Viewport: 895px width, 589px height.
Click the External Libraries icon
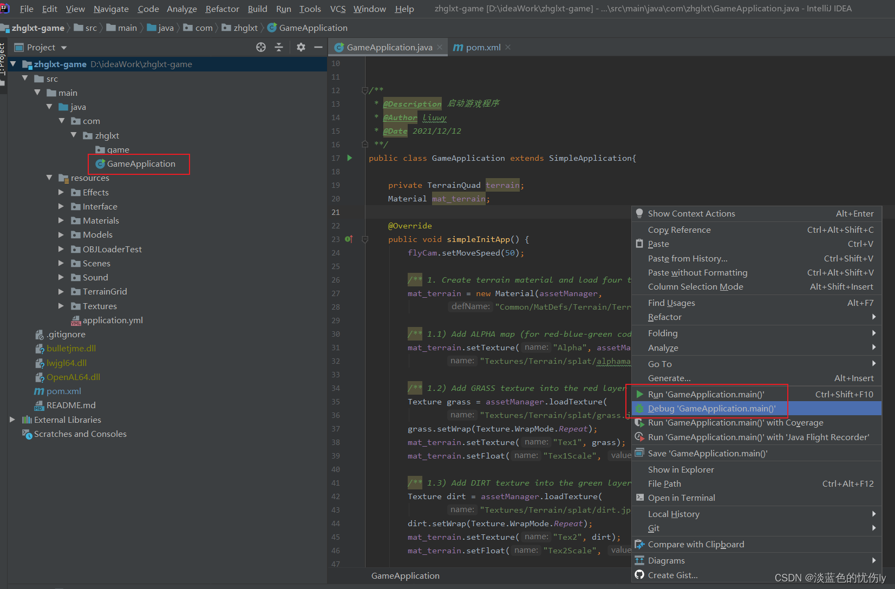pos(27,420)
